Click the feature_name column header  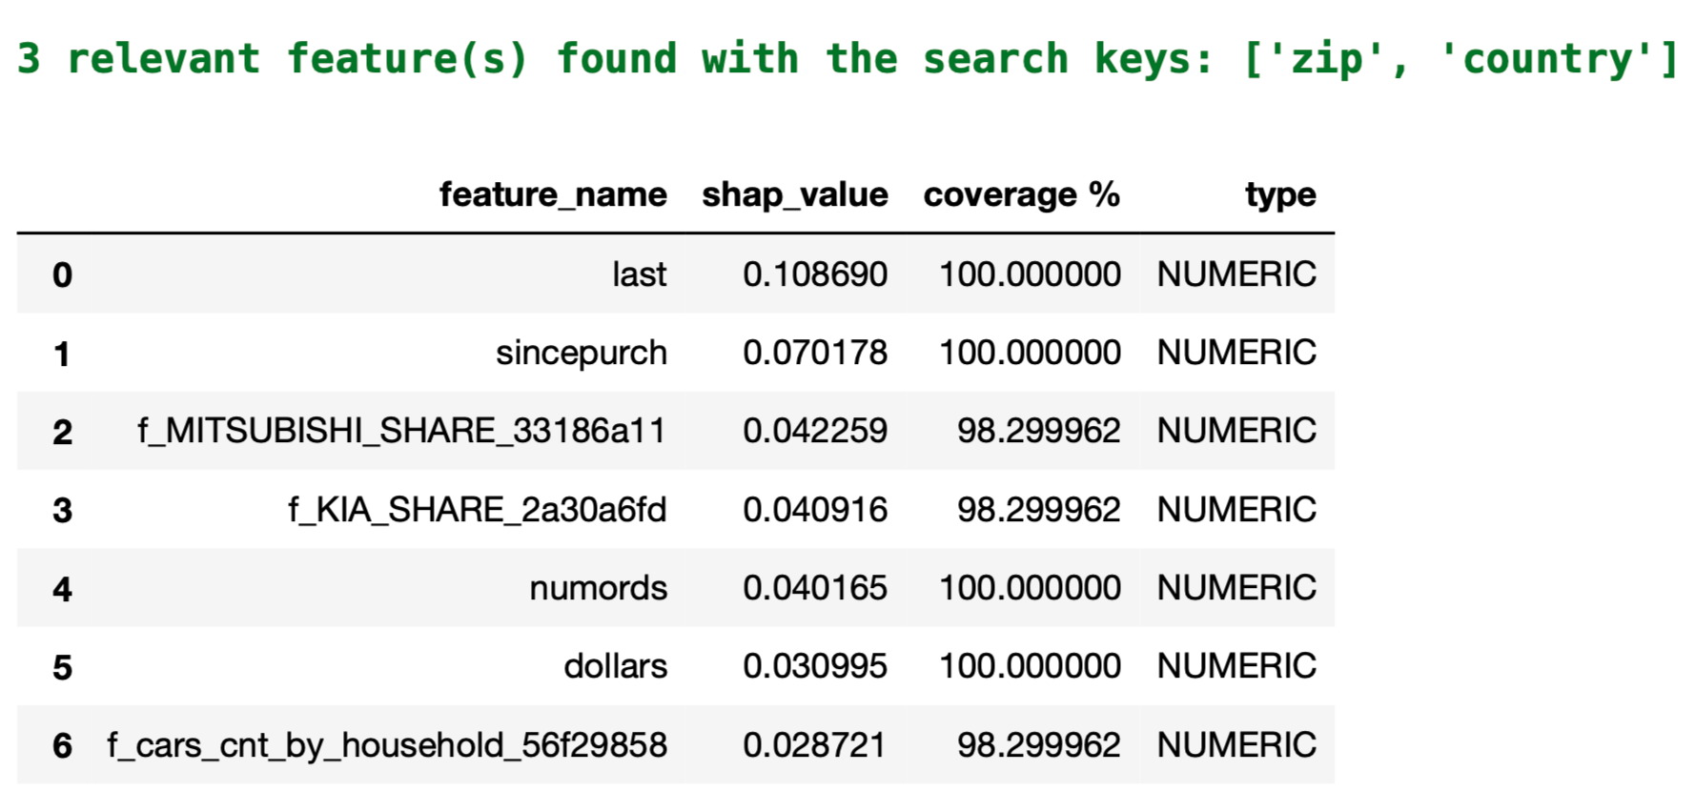coord(552,194)
